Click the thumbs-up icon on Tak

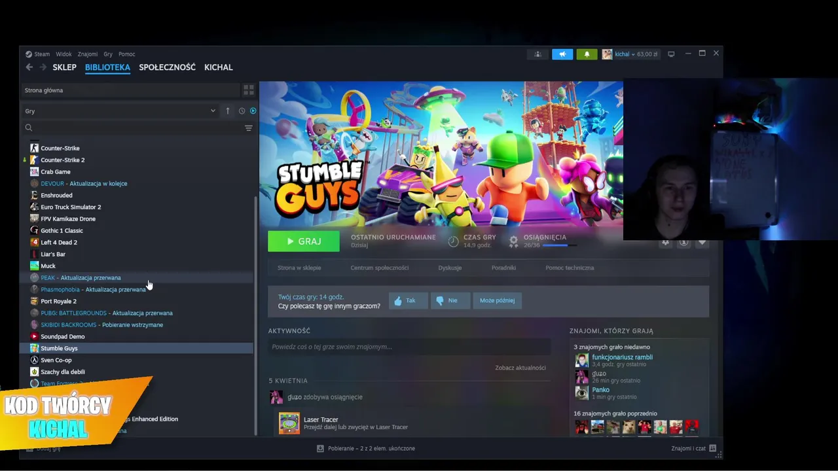pyautogui.click(x=397, y=301)
